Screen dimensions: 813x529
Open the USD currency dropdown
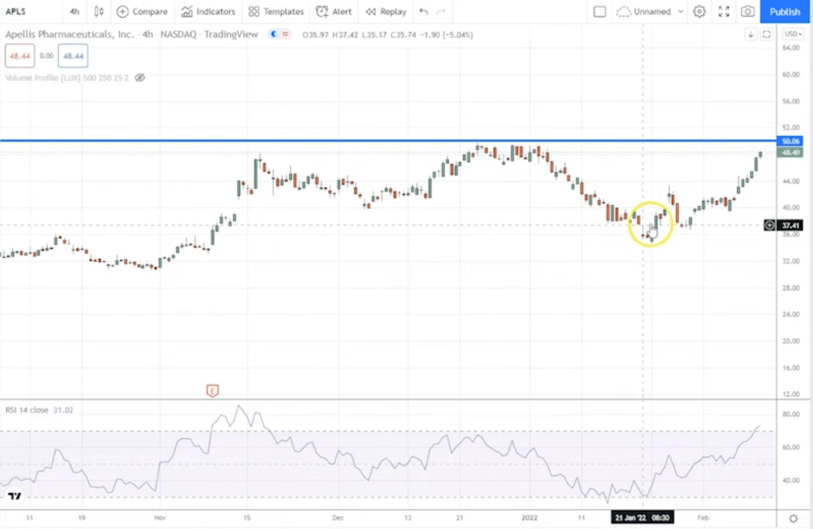(x=793, y=34)
